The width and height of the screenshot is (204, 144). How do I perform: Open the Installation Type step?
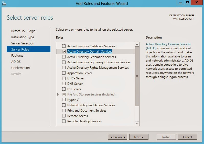coord(23,37)
